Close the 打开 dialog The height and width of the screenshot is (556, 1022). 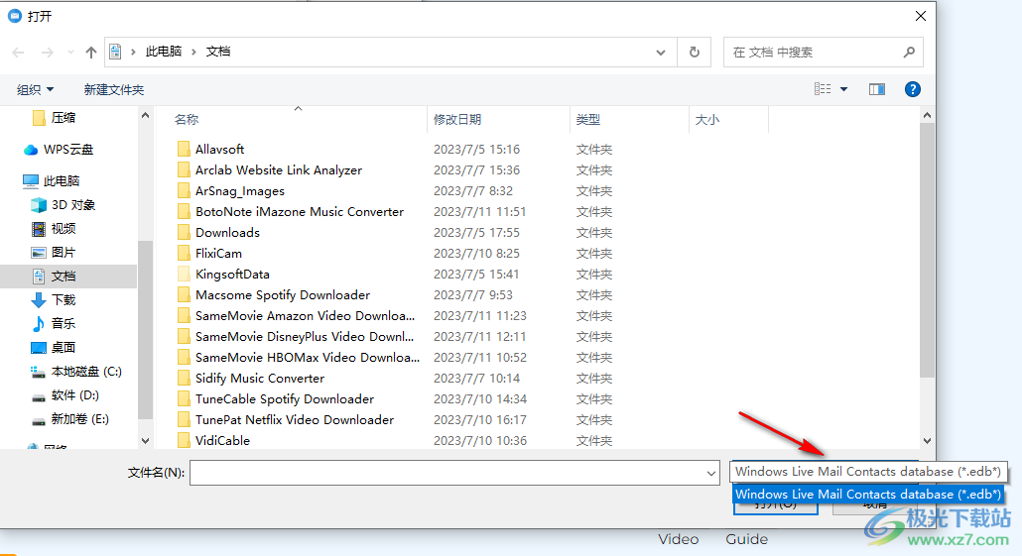(921, 16)
